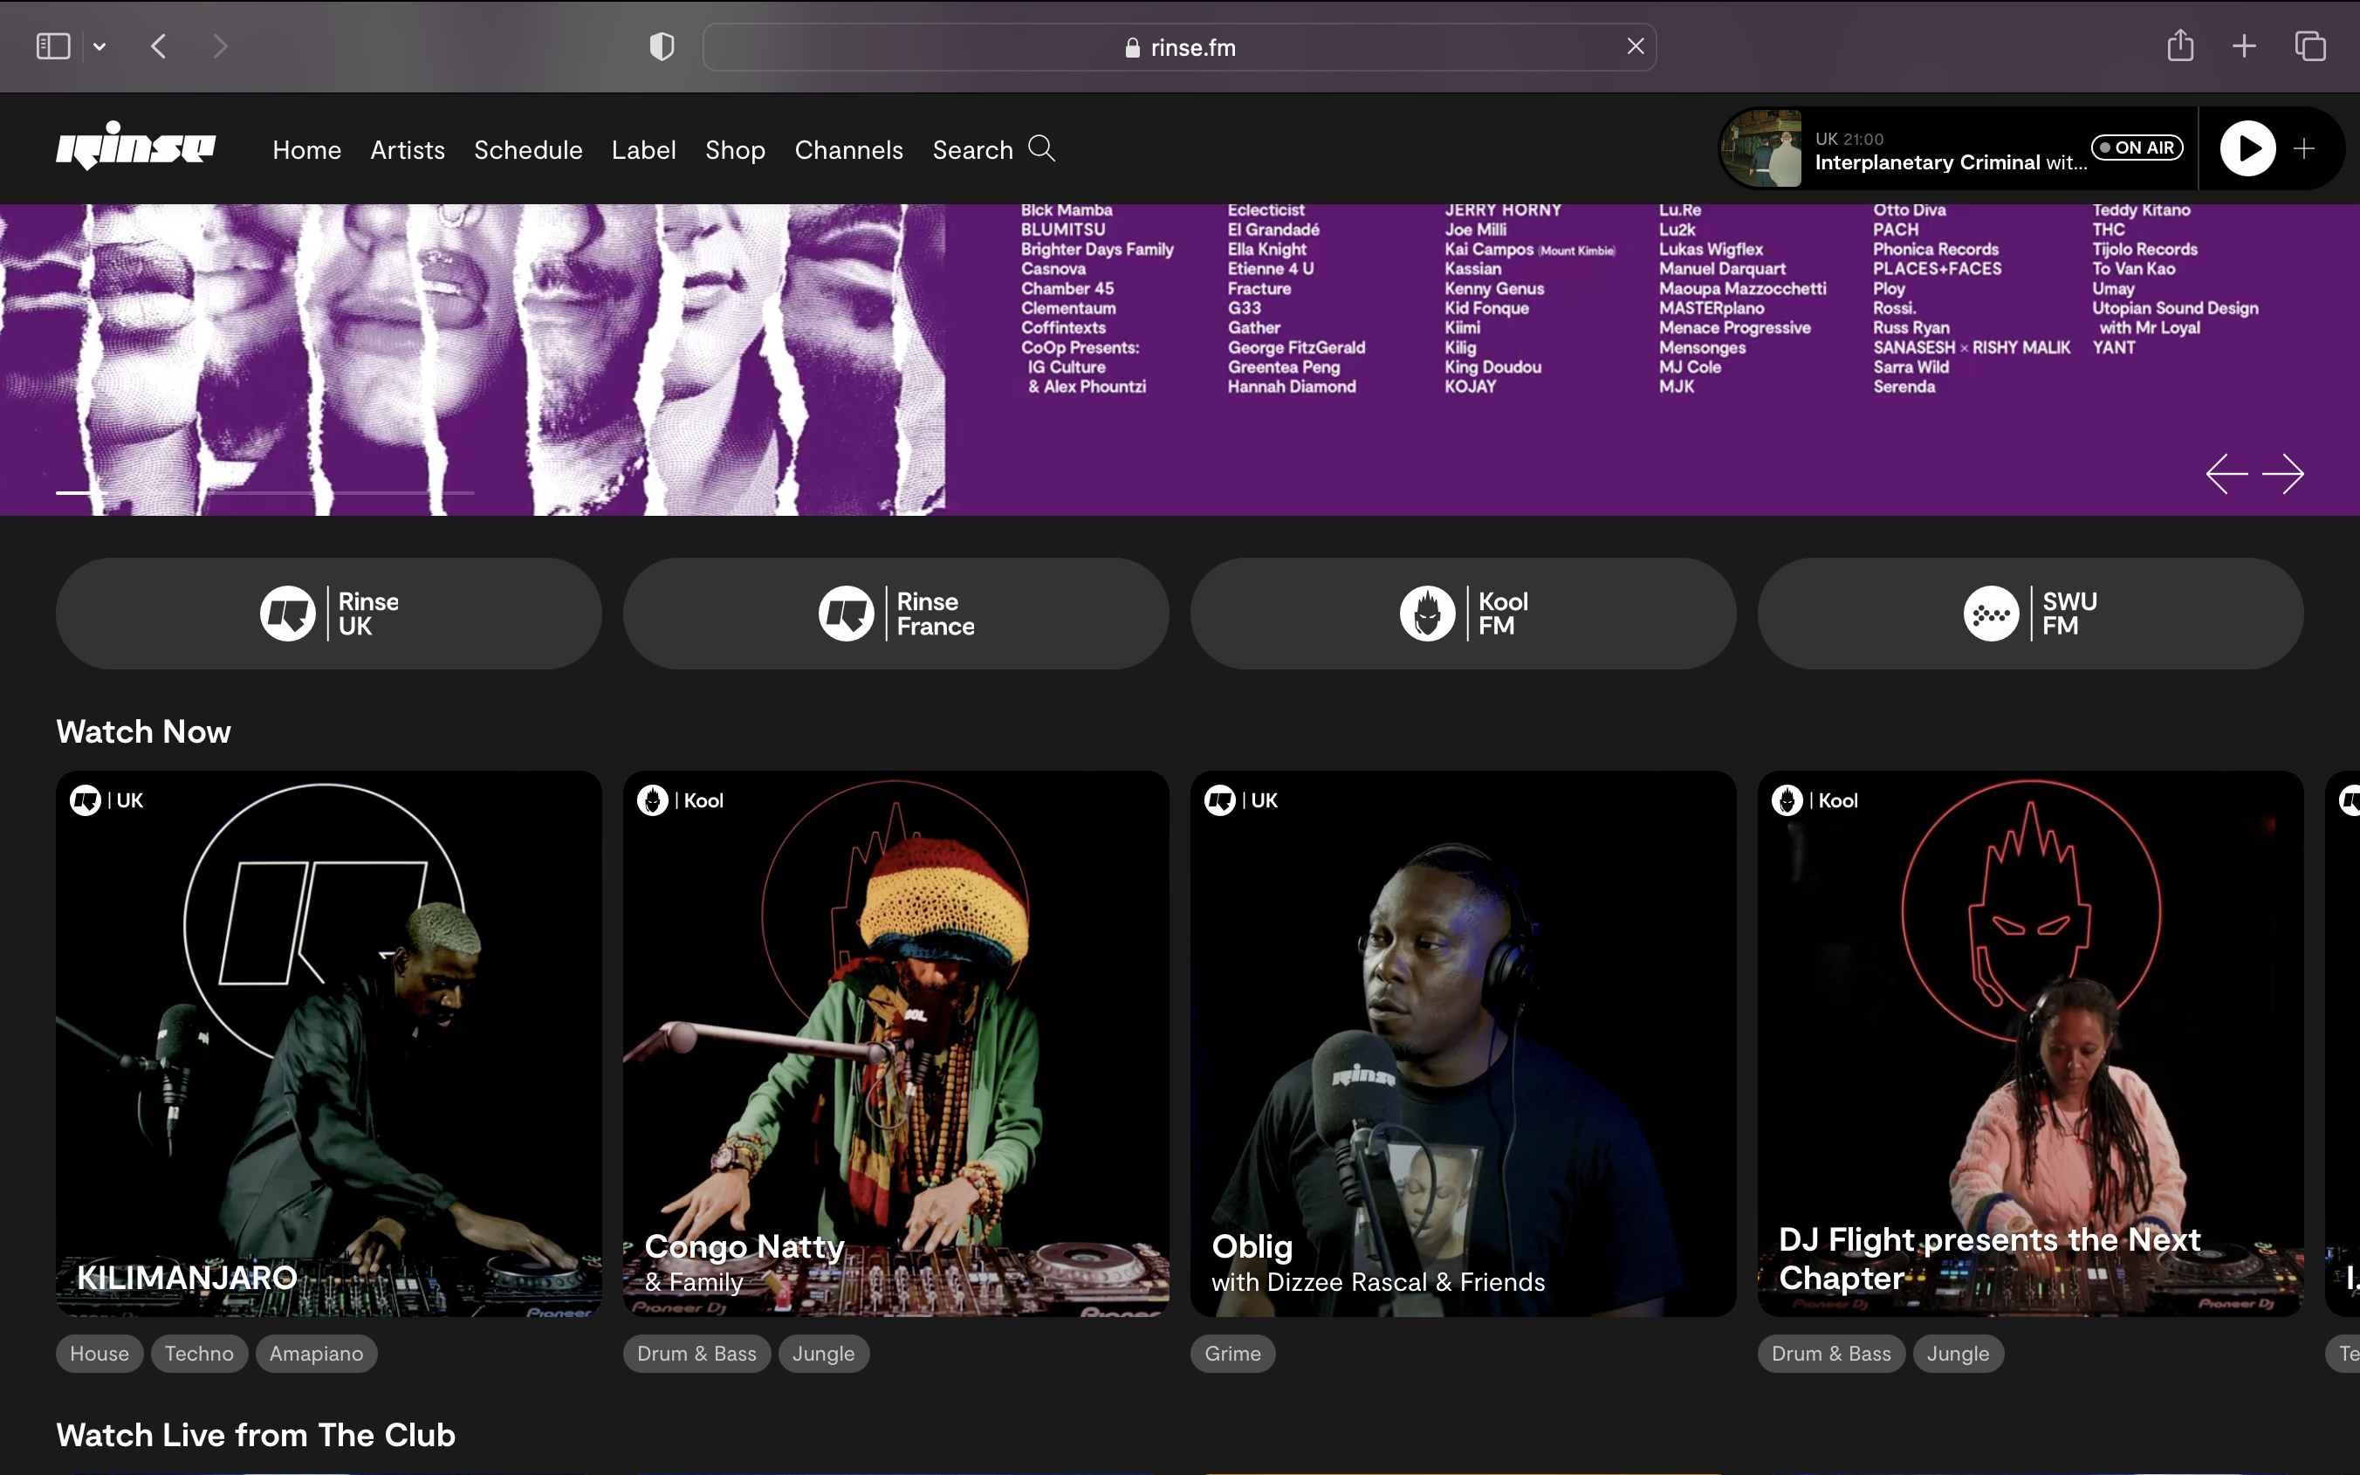
Task: Select the SWU FM channel button
Action: tap(2030, 614)
